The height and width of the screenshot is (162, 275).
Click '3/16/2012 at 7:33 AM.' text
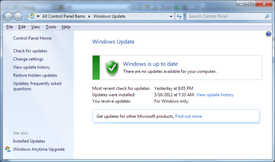click(174, 95)
